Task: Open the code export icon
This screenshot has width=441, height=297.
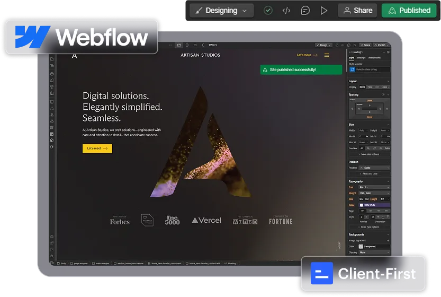Action: 286,11
